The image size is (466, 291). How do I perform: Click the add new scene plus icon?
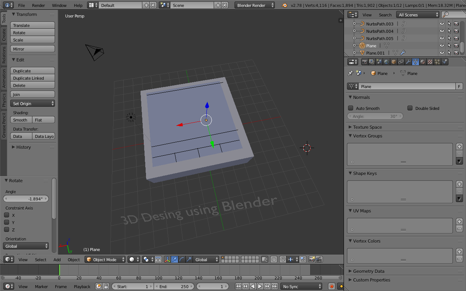(218, 5)
